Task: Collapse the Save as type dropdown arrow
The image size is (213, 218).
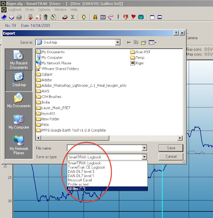Action: click(x=144, y=157)
